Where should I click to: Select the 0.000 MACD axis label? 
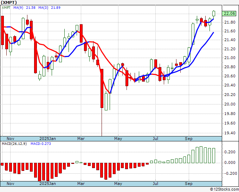pyautogui.click(x=230, y=162)
